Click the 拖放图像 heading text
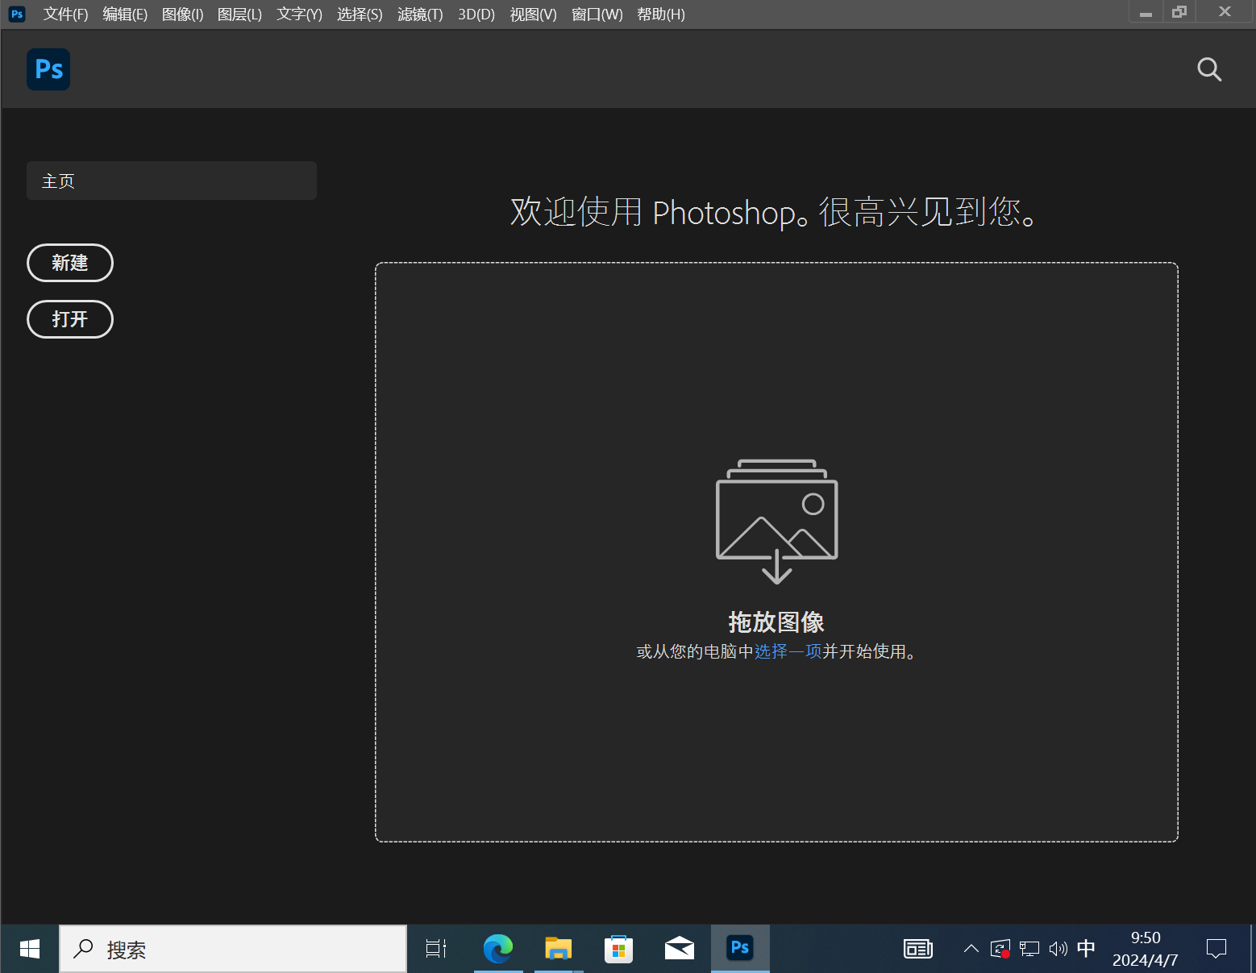The height and width of the screenshot is (973, 1256). point(776,622)
